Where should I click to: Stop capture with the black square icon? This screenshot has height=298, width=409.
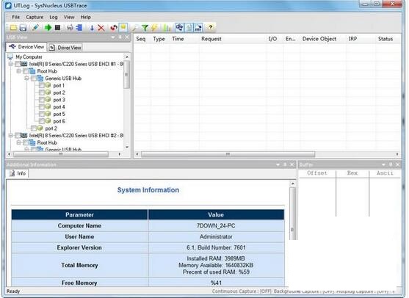(58, 28)
